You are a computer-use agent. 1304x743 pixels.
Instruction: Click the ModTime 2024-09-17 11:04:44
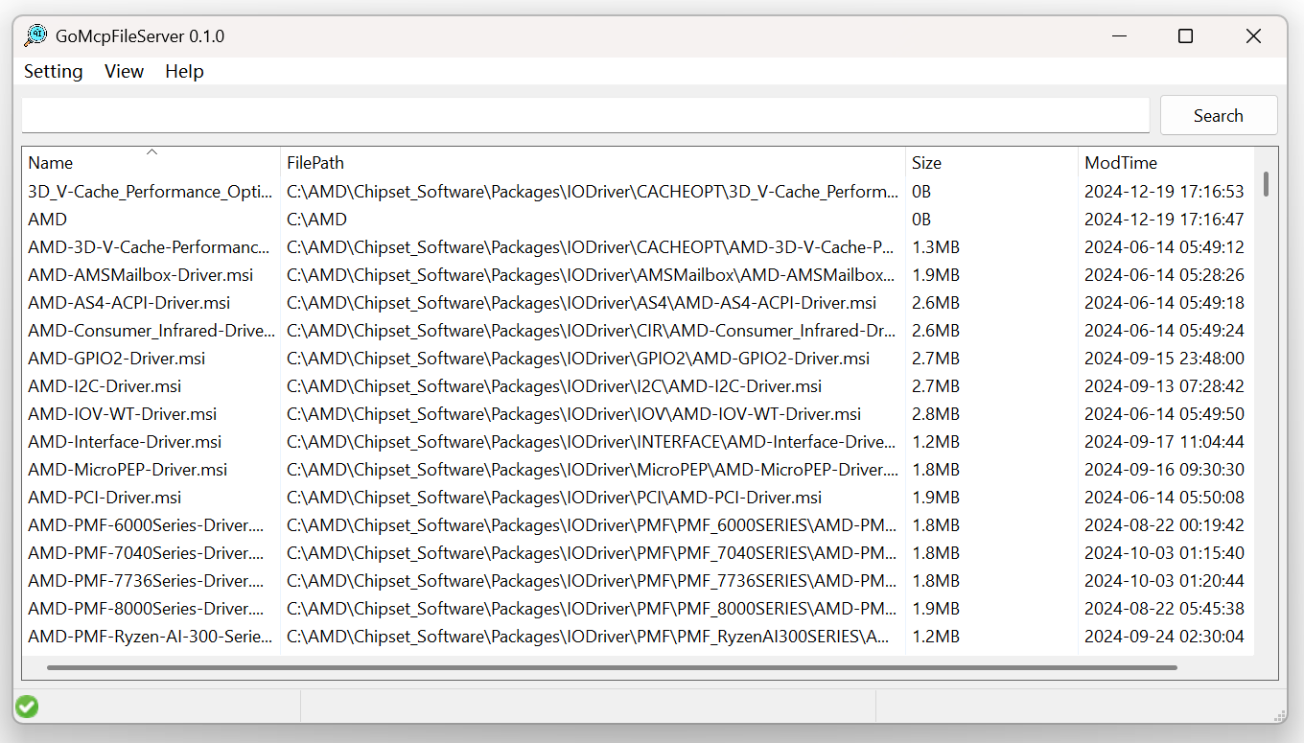point(1164,442)
